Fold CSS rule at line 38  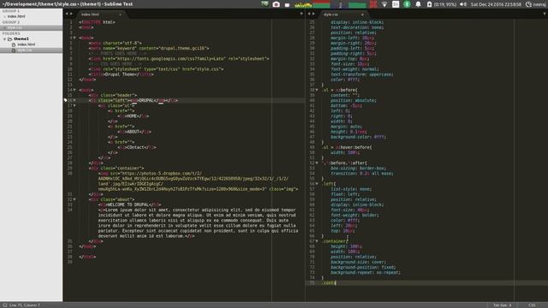pyautogui.click(x=317, y=90)
